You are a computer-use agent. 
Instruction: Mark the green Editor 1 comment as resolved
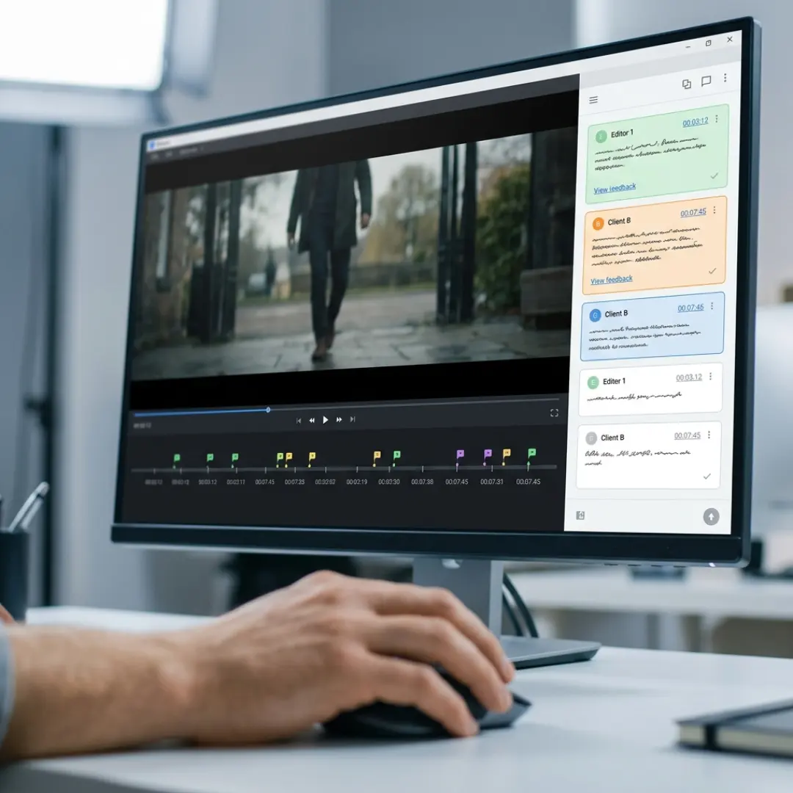[x=714, y=176]
